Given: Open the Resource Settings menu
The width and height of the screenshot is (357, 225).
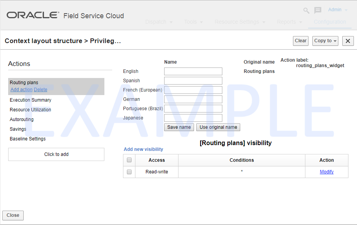Looking at the screenshot, I should [x=240, y=22].
